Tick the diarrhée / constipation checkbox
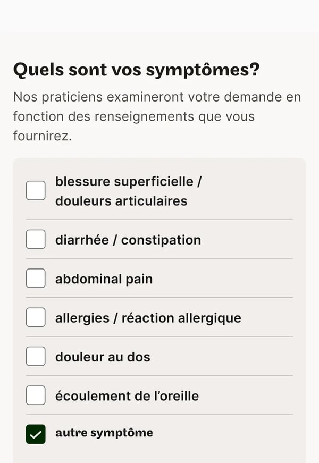Viewport: 319px width, 463px height. [36, 239]
